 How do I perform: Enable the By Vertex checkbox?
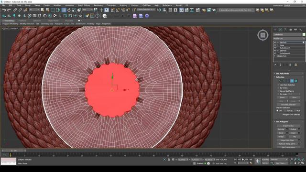(278, 88)
